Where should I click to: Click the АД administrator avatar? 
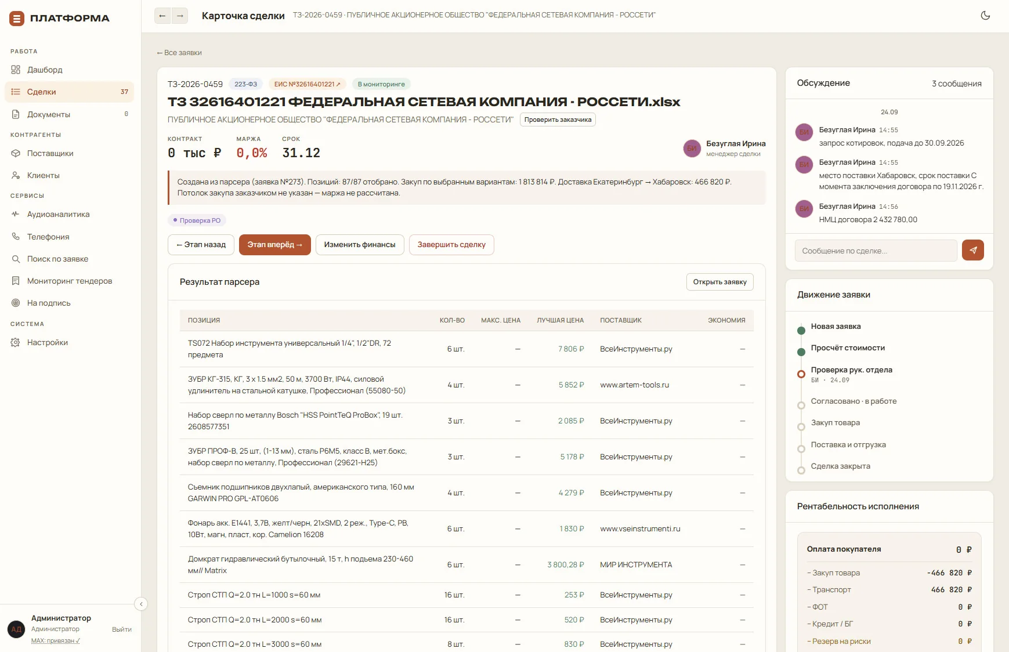click(x=16, y=629)
